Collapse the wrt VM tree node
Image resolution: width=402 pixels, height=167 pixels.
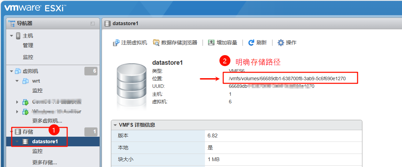coord(17,81)
